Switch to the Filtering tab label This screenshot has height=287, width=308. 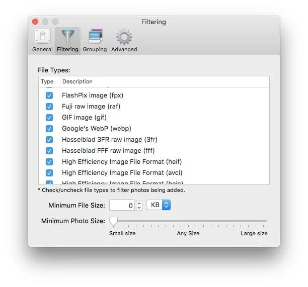pos(67,49)
